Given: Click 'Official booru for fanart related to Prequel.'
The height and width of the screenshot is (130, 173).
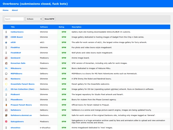Looking at the screenshot, I should point(90,105).
